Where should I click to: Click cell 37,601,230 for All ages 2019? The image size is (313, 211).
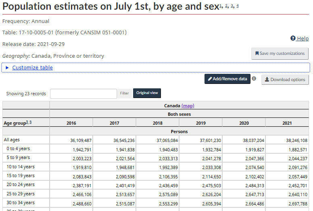pos(211,140)
